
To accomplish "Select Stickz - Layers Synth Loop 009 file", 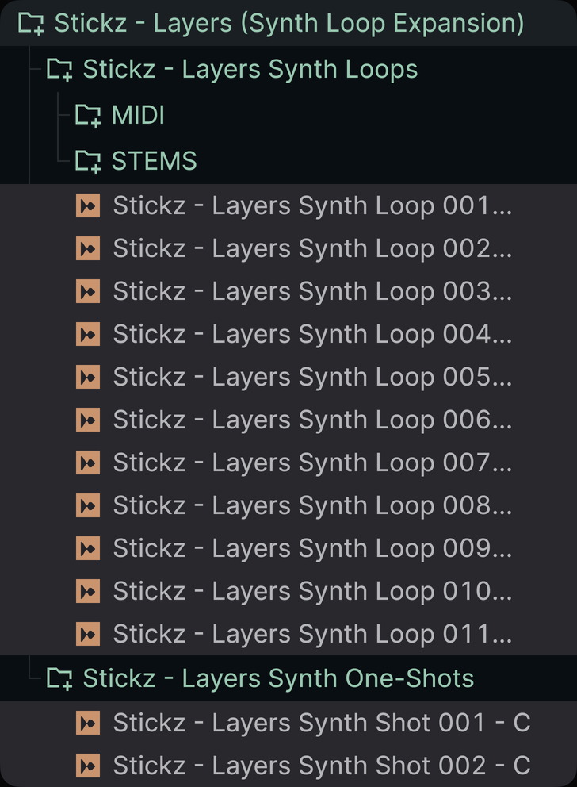I will coord(288,548).
